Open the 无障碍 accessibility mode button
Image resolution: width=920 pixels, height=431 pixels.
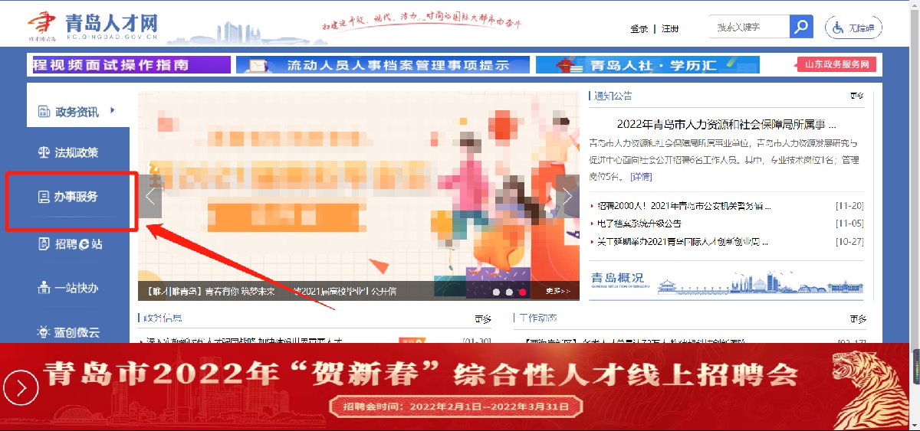[853, 28]
